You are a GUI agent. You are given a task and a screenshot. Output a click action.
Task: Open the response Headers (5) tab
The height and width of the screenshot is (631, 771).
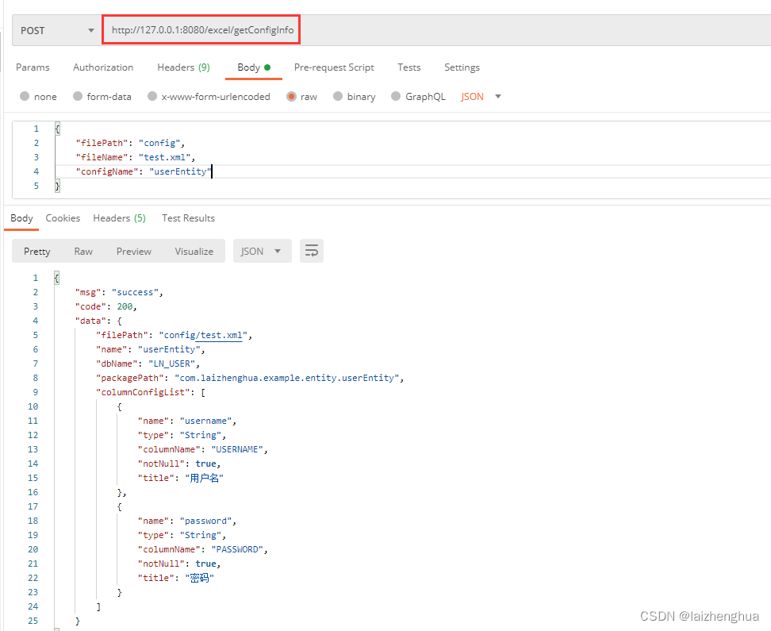tap(120, 218)
